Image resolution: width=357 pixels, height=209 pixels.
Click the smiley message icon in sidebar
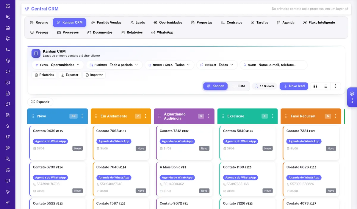8,181
